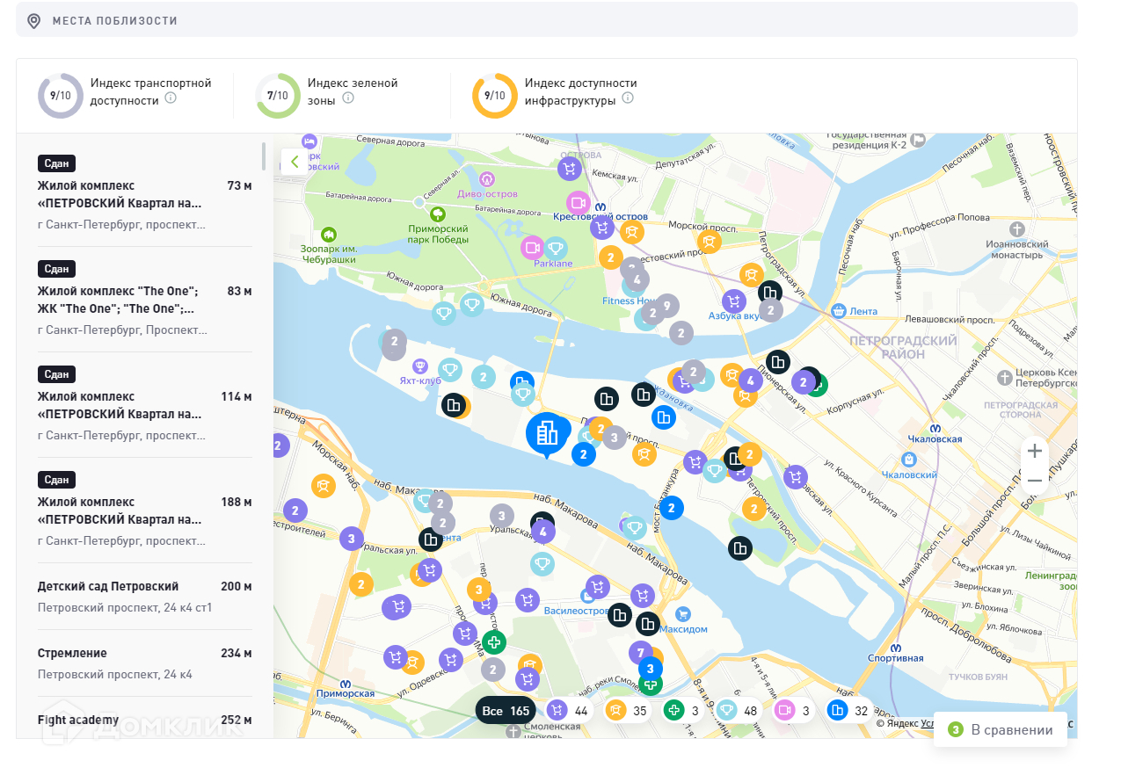Click the purple cluster marker numbered 7
Viewport: 1121px width, 775px height.
pos(641,653)
